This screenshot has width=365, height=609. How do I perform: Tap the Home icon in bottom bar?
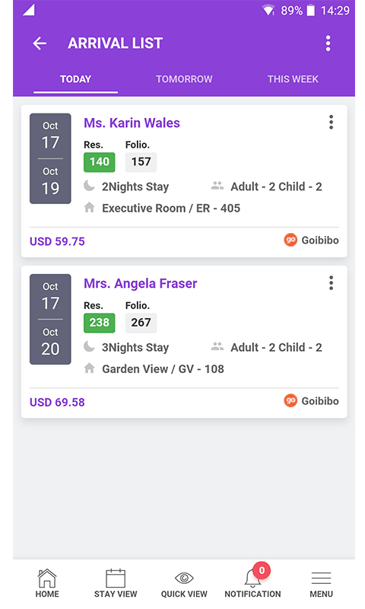pyautogui.click(x=47, y=579)
